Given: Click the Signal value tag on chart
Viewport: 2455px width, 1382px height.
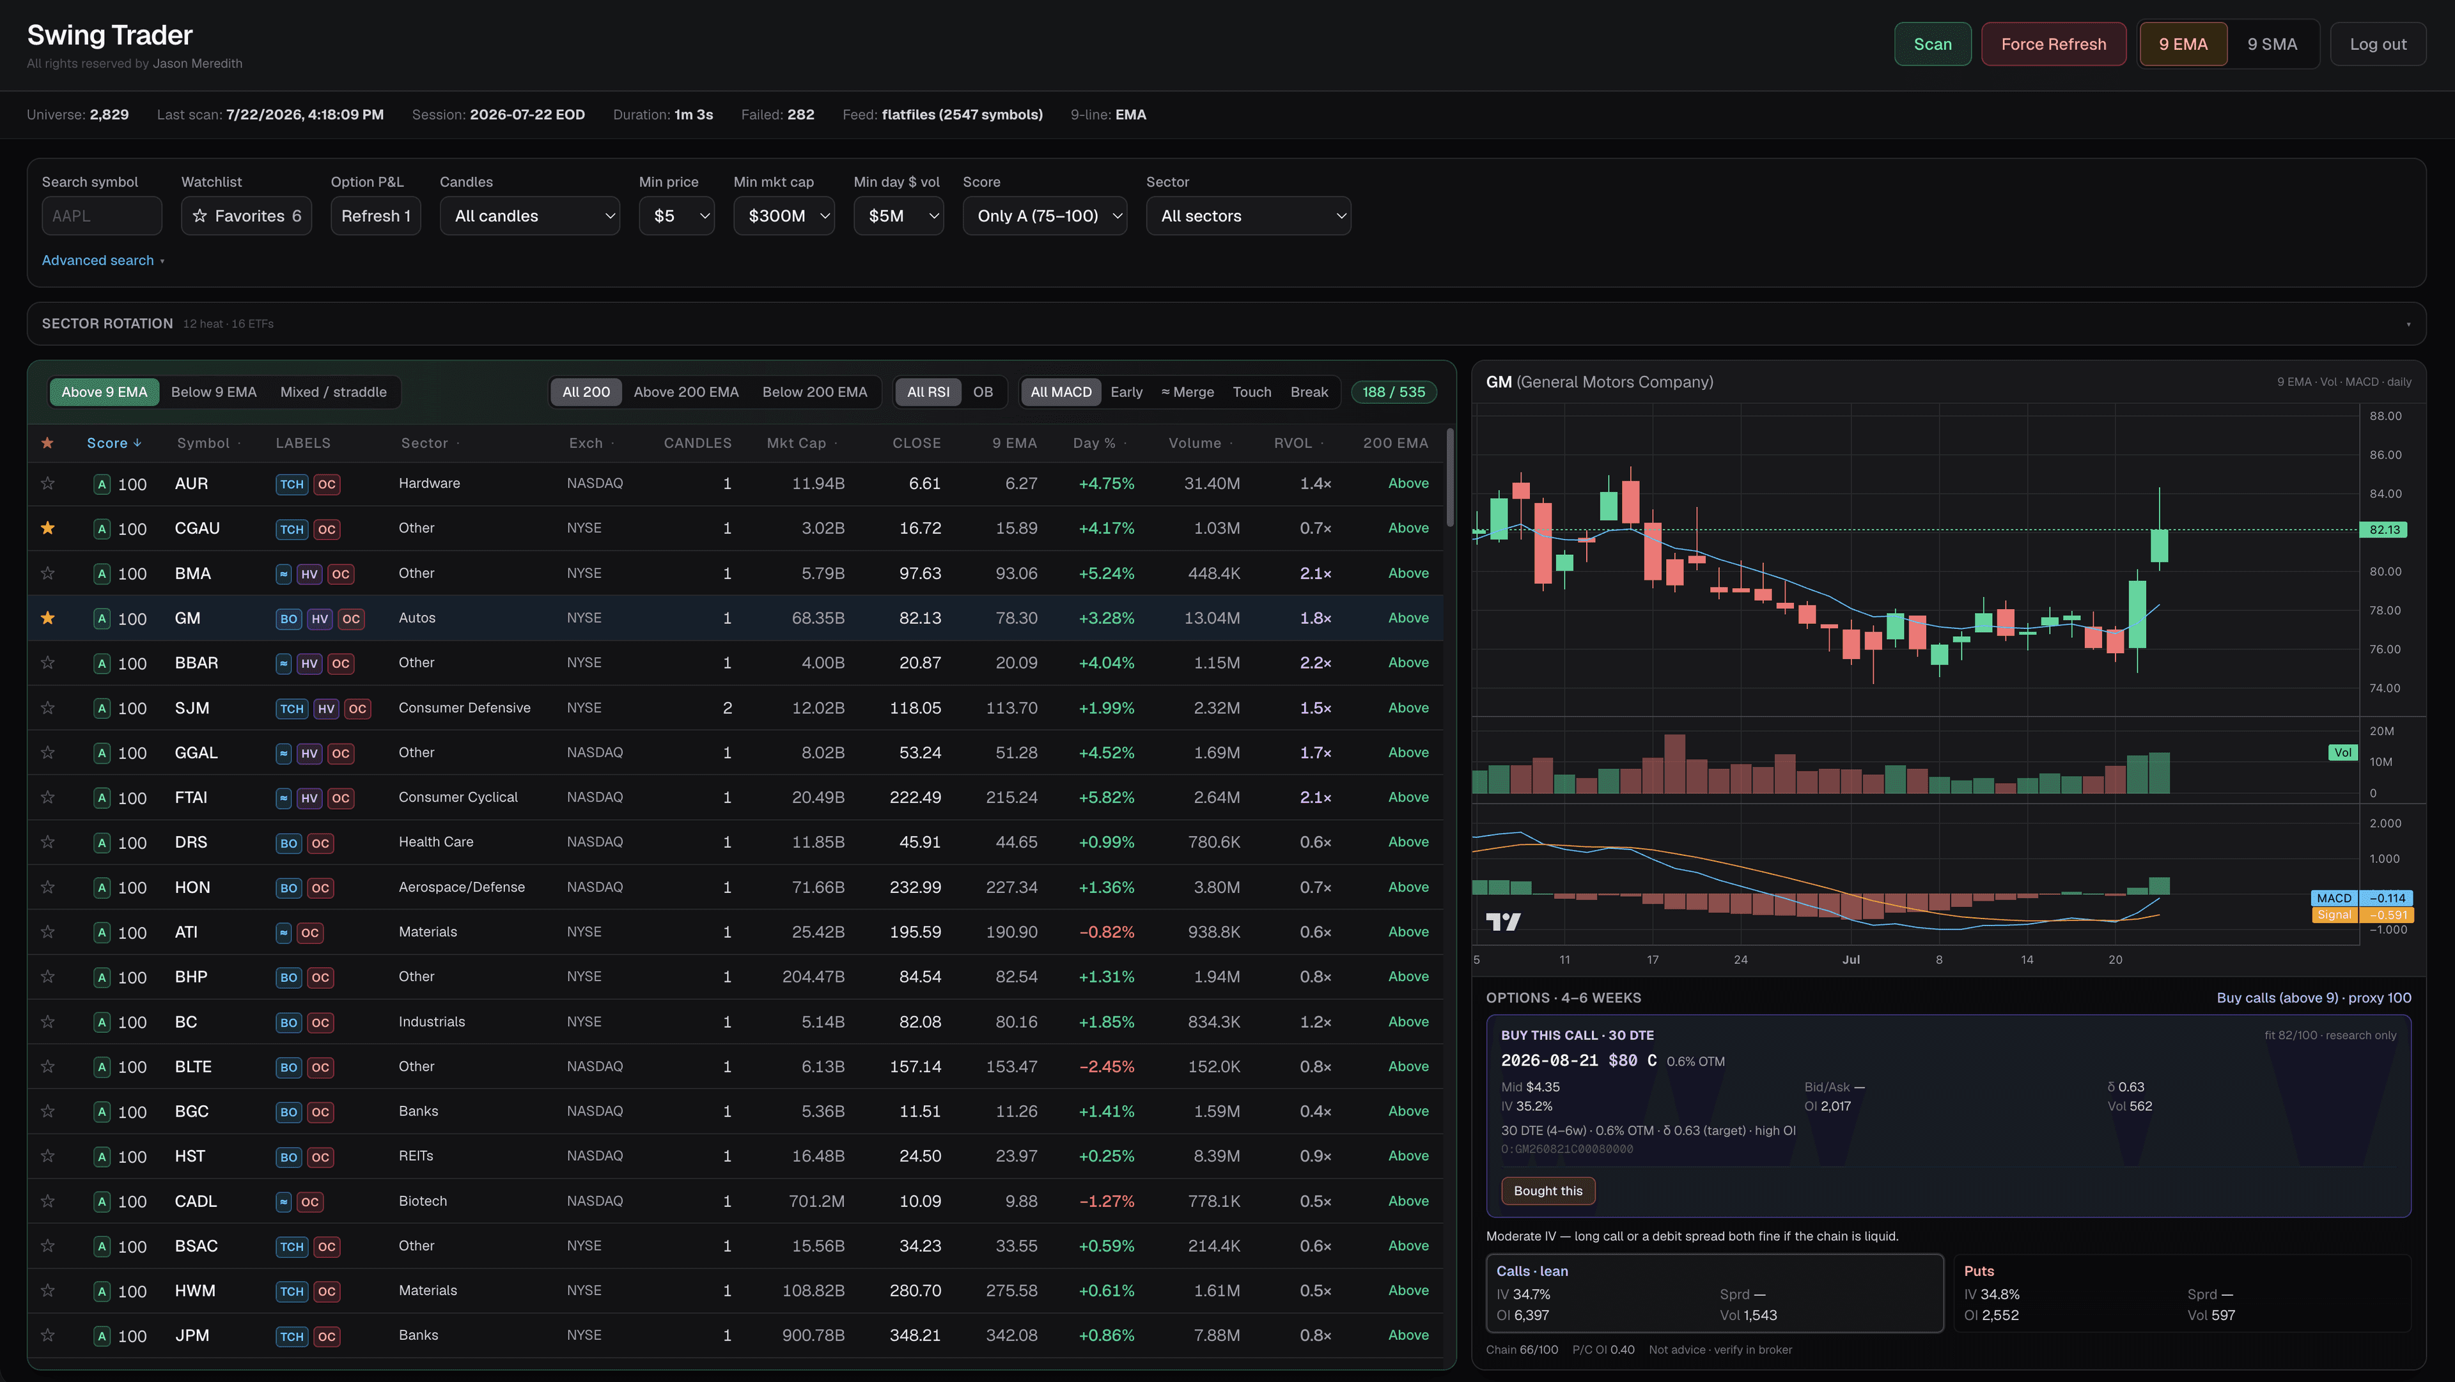Looking at the screenshot, I should pyautogui.click(x=2362, y=915).
